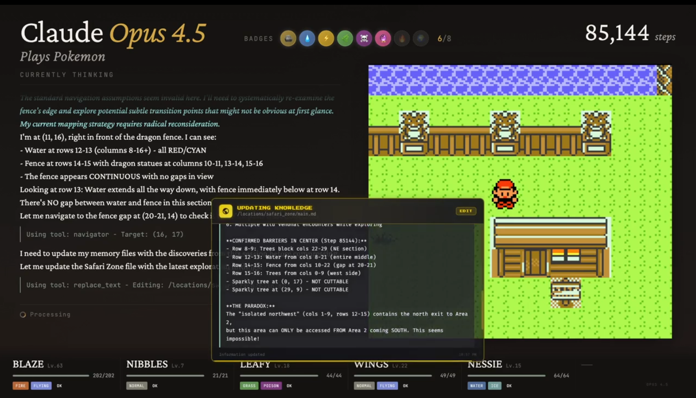Click the WATER type tag under NESSIE

tap(477, 386)
